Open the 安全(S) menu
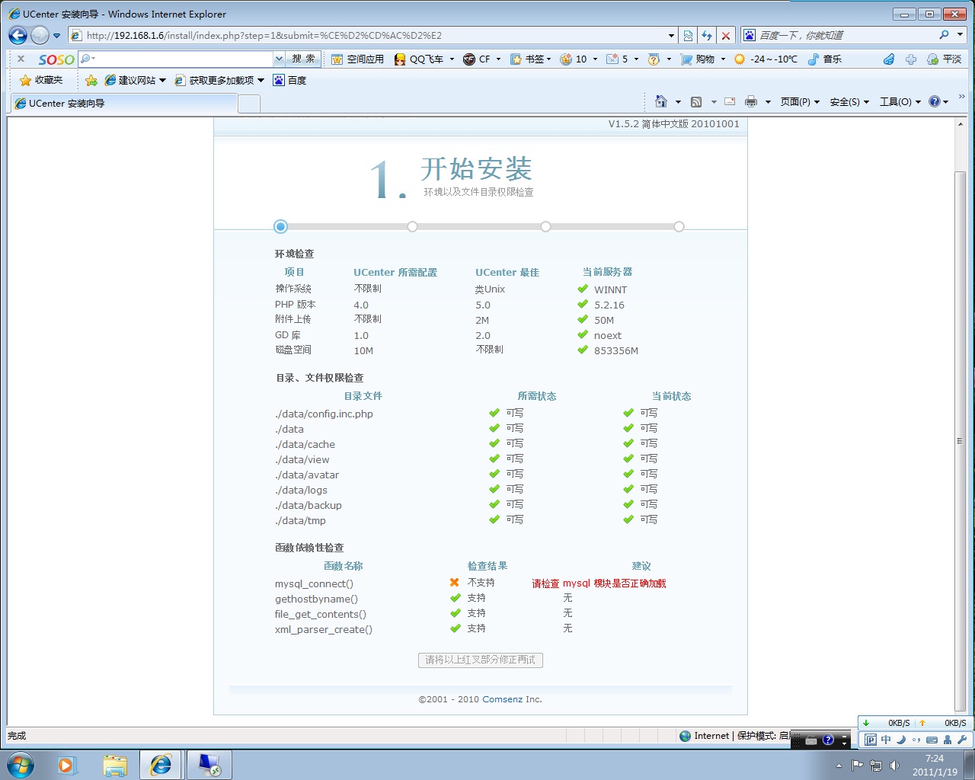Screen dimensions: 975x780 pos(849,101)
